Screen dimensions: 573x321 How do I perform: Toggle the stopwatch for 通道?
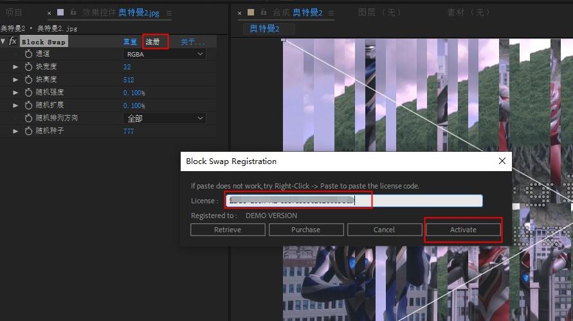(28, 54)
